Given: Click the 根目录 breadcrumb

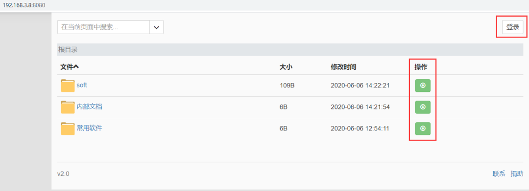Looking at the screenshot, I should coord(68,50).
